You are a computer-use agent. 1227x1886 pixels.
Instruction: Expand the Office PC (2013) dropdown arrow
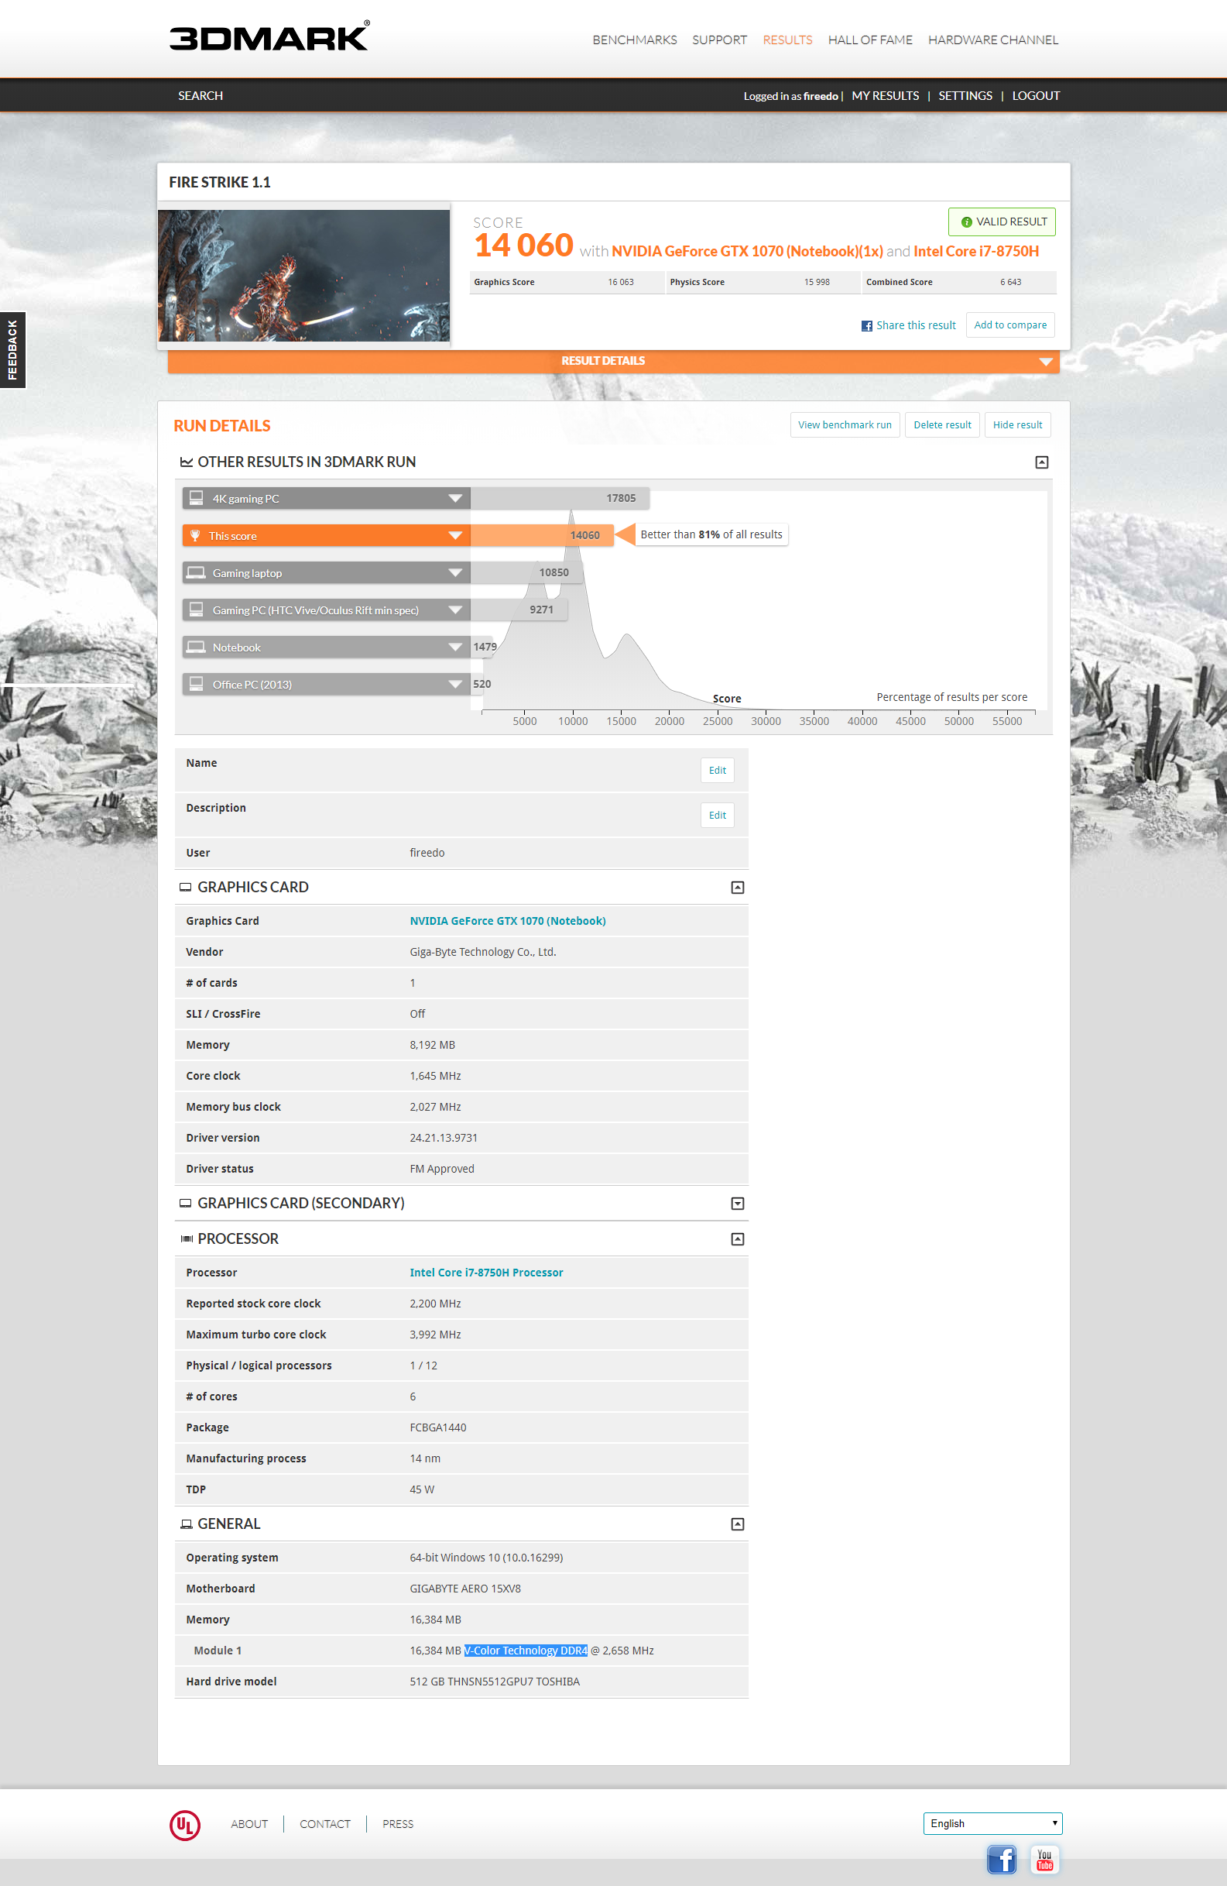click(x=455, y=684)
